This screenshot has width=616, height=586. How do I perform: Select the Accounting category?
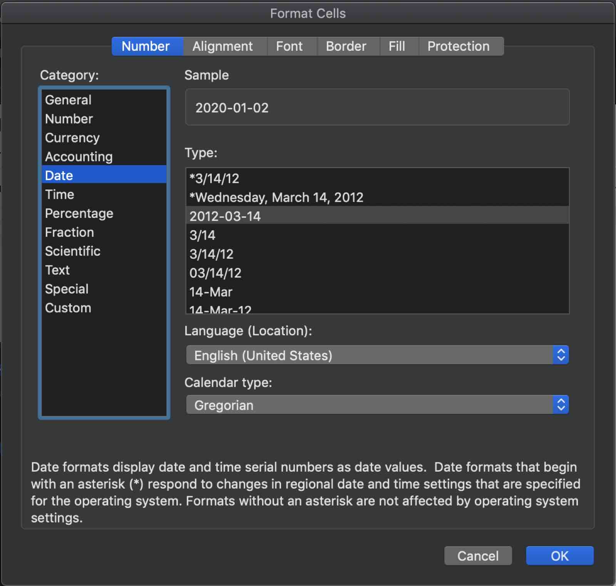click(x=79, y=156)
